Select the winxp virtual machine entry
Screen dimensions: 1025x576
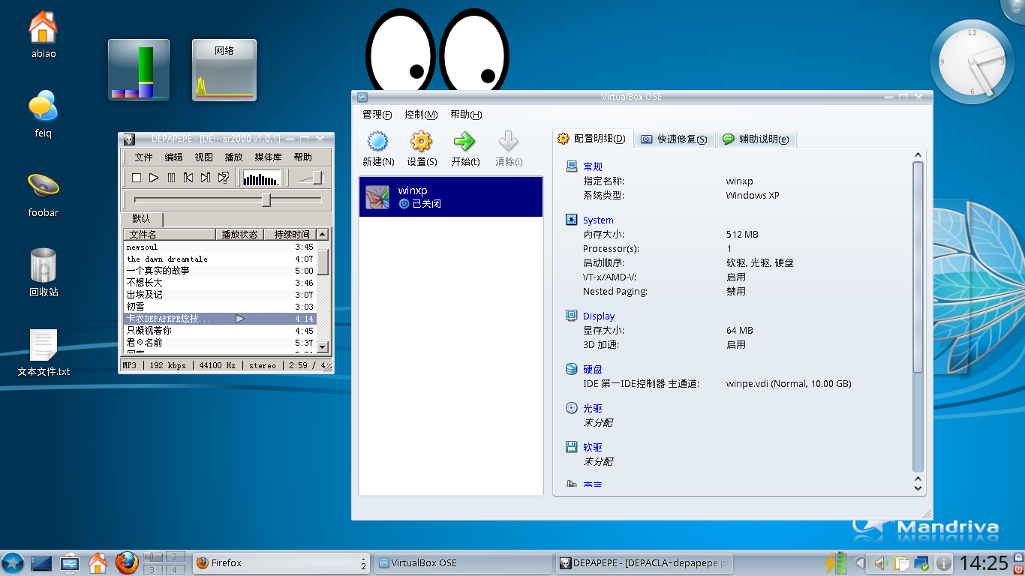450,196
